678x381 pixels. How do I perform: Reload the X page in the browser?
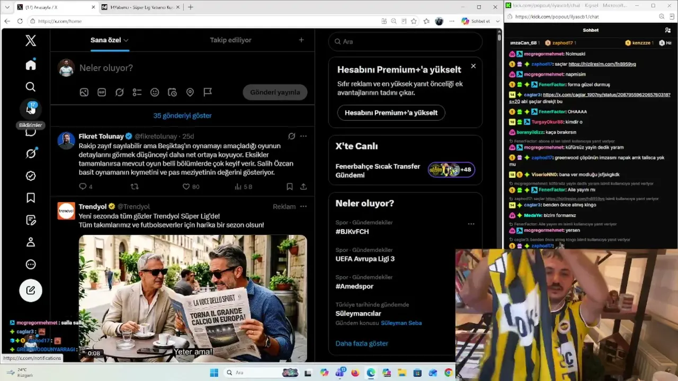20,21
